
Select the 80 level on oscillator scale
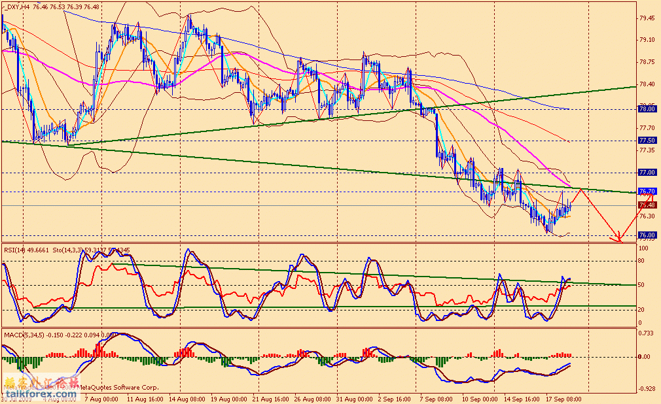tap(641, 261)
